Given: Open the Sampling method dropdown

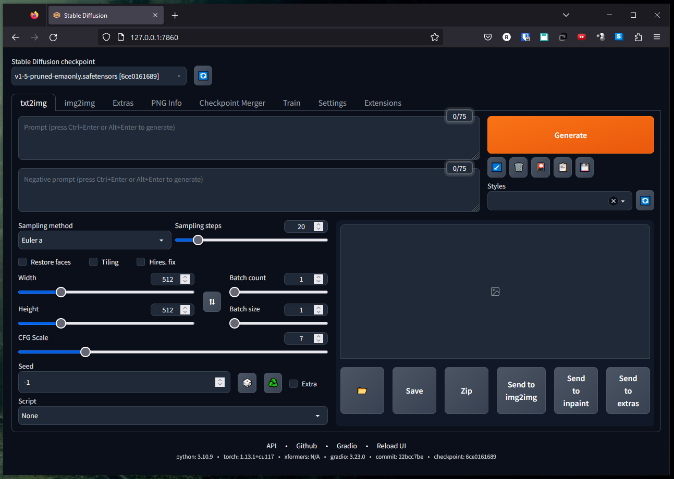Looking at the screenshot, I should coord(95,240).
